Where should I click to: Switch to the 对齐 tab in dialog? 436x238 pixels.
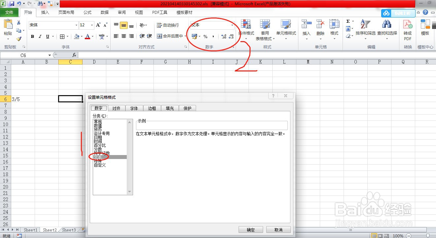[x=117, y=108]
